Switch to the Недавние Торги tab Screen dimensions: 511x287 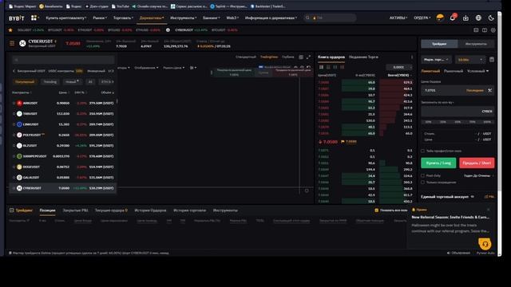pyautogui.click(x=363, y=57)
